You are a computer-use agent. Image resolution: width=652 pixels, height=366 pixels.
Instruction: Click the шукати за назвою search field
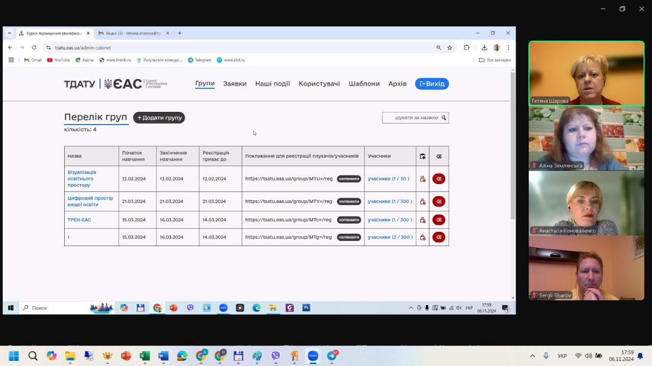point(413,118)
